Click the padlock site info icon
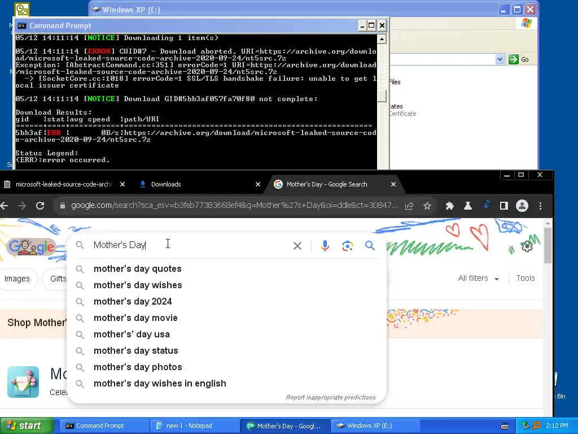The image size is (578, 434). click(x=63, y=206)
